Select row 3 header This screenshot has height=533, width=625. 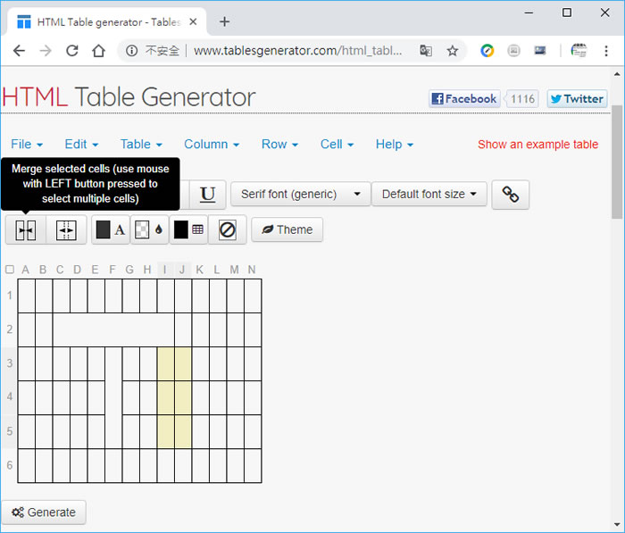coord(9,363)
